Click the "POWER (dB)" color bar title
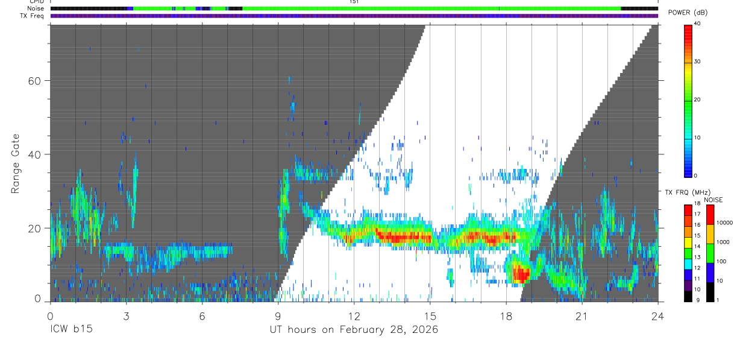Image resolution: width=740 pixels, height=342 pixels. (688, 13)
